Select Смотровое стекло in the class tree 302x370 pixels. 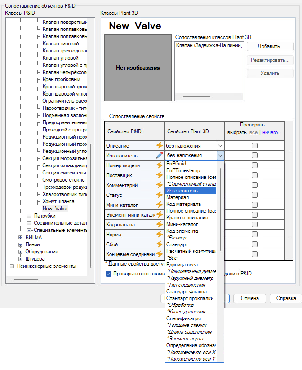point(63,180)
